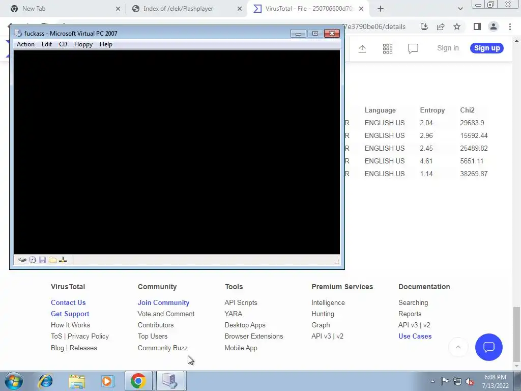The width and height of the screenshot is (521, 391).
Task: Open VirusTotal notifications comment icon
Action: click(x=413, y=48)
